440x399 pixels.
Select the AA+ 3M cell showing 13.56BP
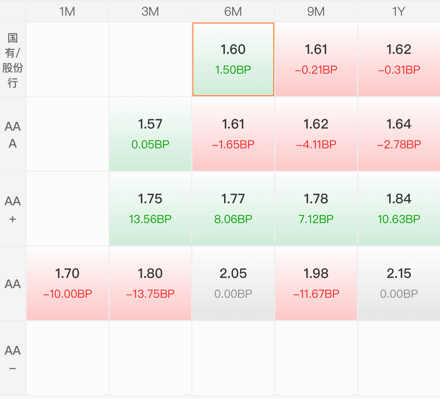coord(150,209)
